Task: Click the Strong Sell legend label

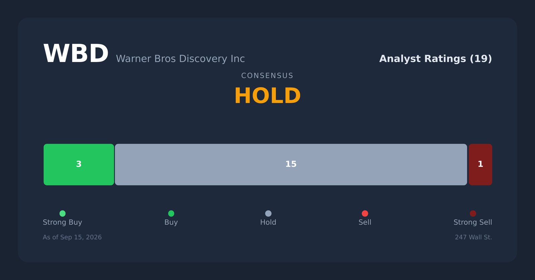Action: click(473, 222)
